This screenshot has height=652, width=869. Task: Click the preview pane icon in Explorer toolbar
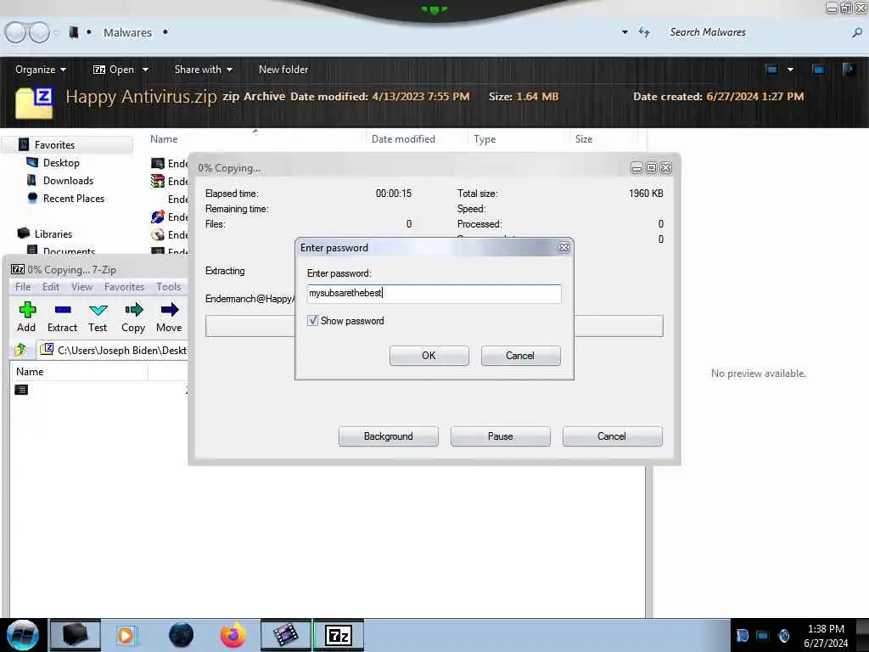(x=818, y=70)
